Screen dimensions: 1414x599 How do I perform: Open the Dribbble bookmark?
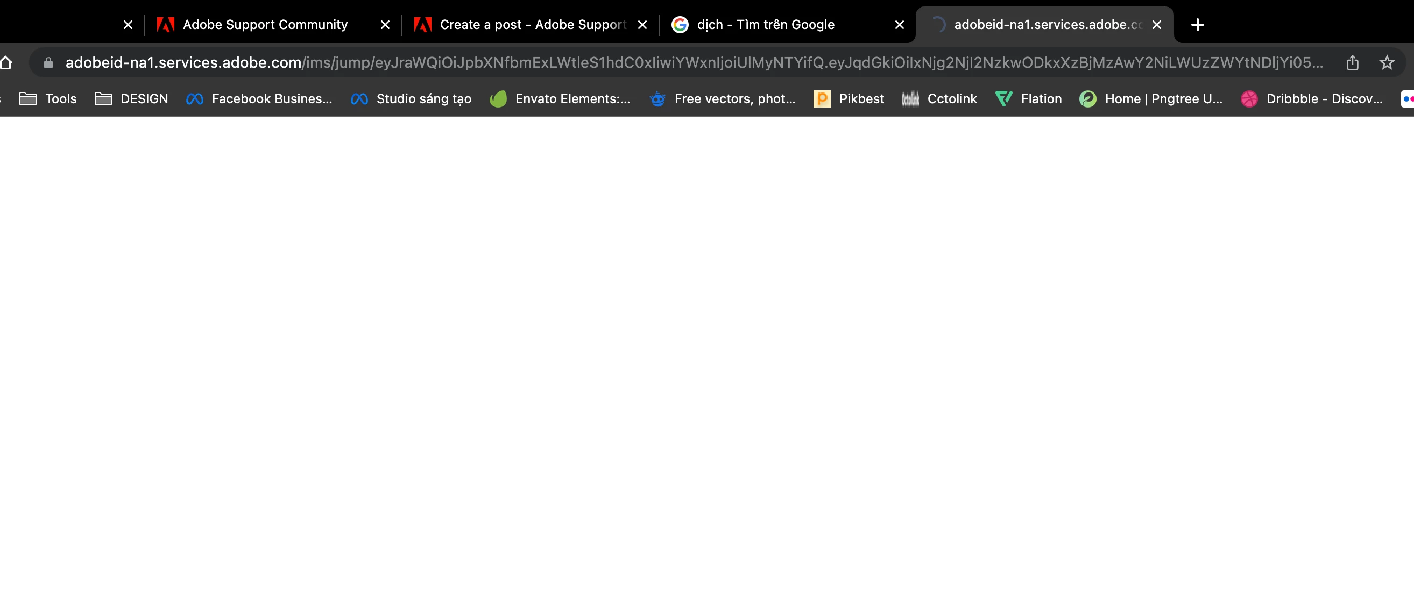1312,99
